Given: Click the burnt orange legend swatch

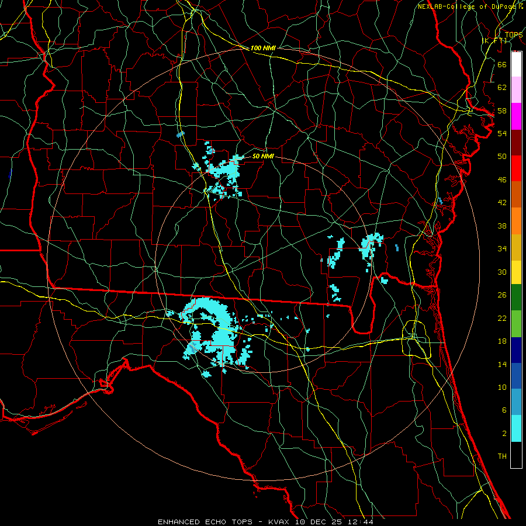Looking at the screenshot, I should [x=516, y=194].
